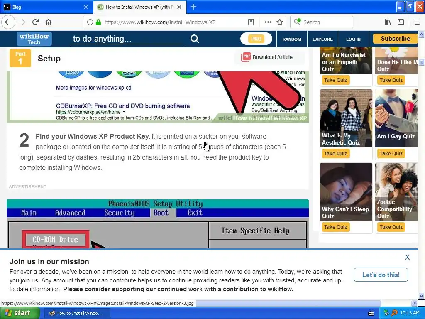Open the Windows start button
Screen dimensions: 425x319
pos(20,313)
